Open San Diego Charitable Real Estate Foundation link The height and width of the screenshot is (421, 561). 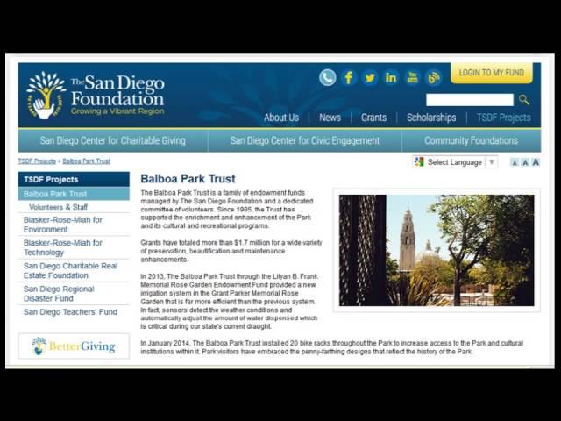pyautogui.click(x=74, y=271)
